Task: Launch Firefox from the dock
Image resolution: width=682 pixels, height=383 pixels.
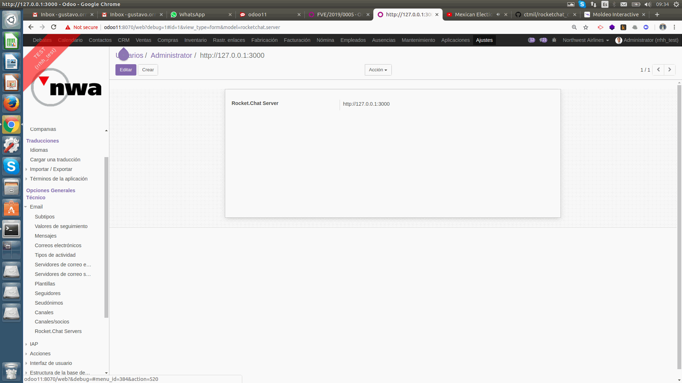Action: [x=11, y=104]
